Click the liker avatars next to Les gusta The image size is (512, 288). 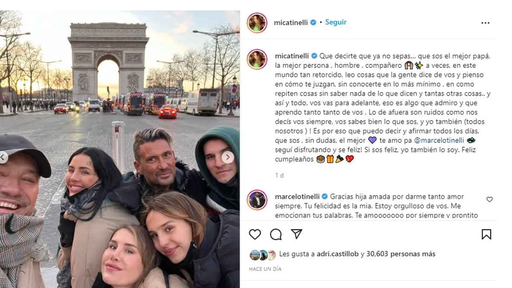point(262,255)
